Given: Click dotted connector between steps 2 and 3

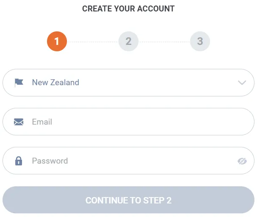Looking at the screenshot, I should pos(164,42).
